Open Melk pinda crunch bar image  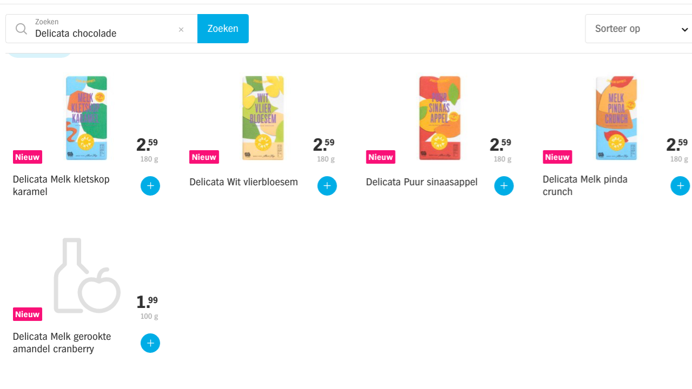[x=616, y=118]
